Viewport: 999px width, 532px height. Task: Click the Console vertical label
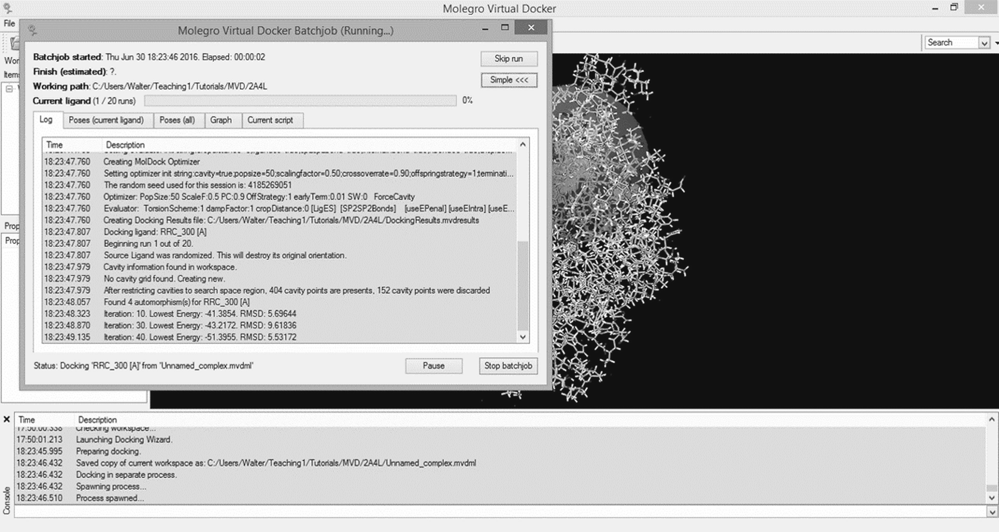click(x=7, y=500)
